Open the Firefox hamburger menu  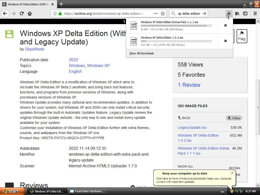tap(255, 13)
